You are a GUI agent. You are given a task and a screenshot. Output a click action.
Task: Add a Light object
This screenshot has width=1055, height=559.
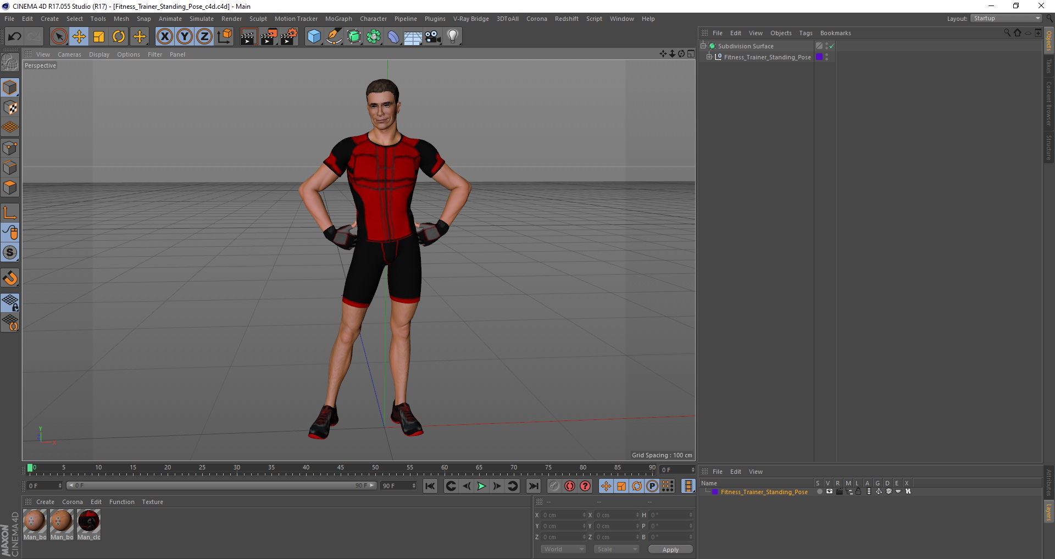(x=453, y=37)
